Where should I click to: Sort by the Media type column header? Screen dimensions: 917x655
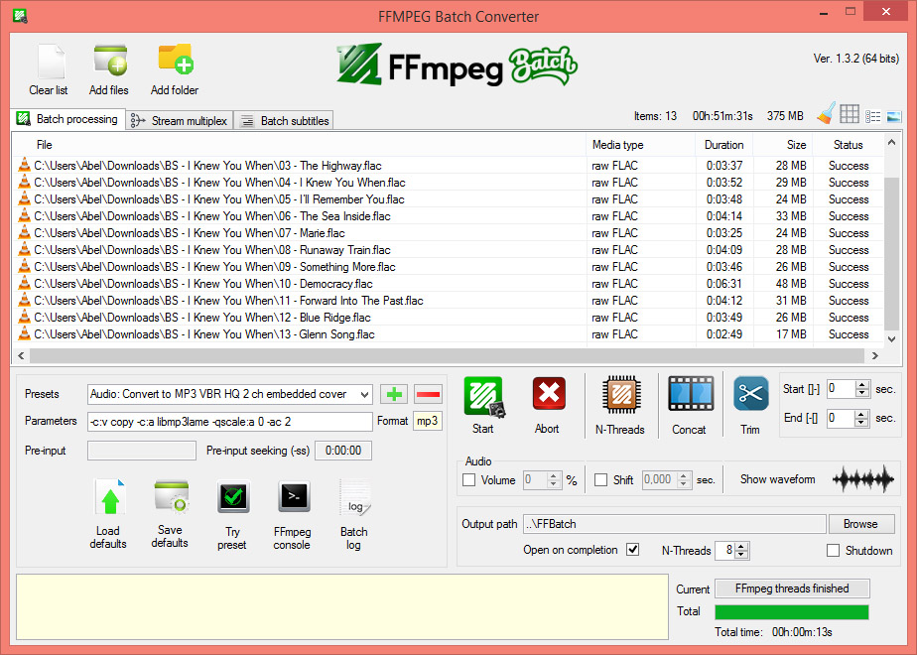tap(640, 145)
